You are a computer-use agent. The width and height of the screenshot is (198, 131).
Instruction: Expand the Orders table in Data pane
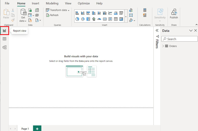click(x=163, y=46)
